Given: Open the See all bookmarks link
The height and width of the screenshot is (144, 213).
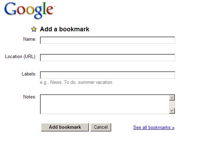Looking at the screenshot, I should coord(154,128).
